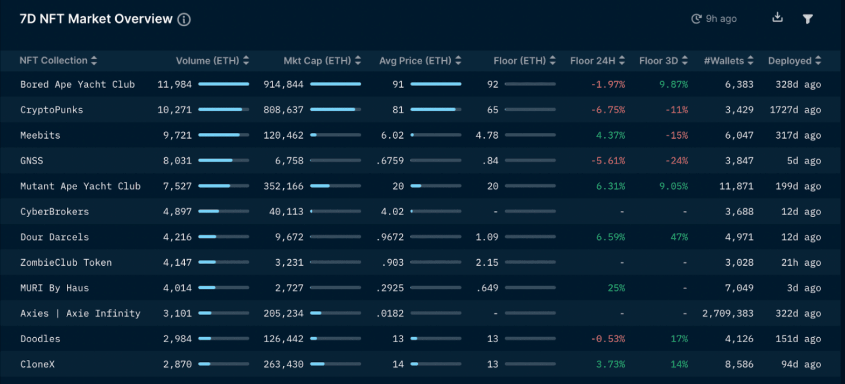Click sort arrows next to Mkt Cap (ETH)

click(x=358, y=61)
